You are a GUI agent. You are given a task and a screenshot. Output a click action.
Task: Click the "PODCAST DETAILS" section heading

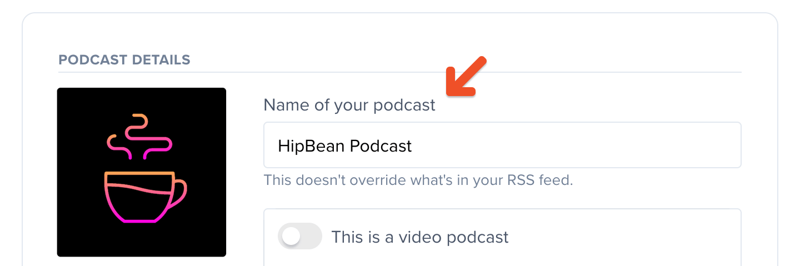coord(124,59)
